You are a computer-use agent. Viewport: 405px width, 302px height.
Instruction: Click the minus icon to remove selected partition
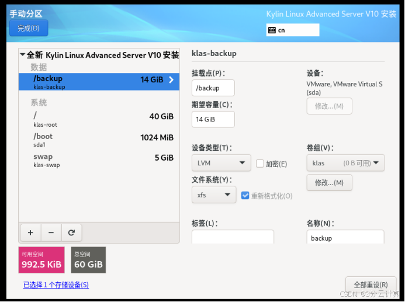(51, 232)
